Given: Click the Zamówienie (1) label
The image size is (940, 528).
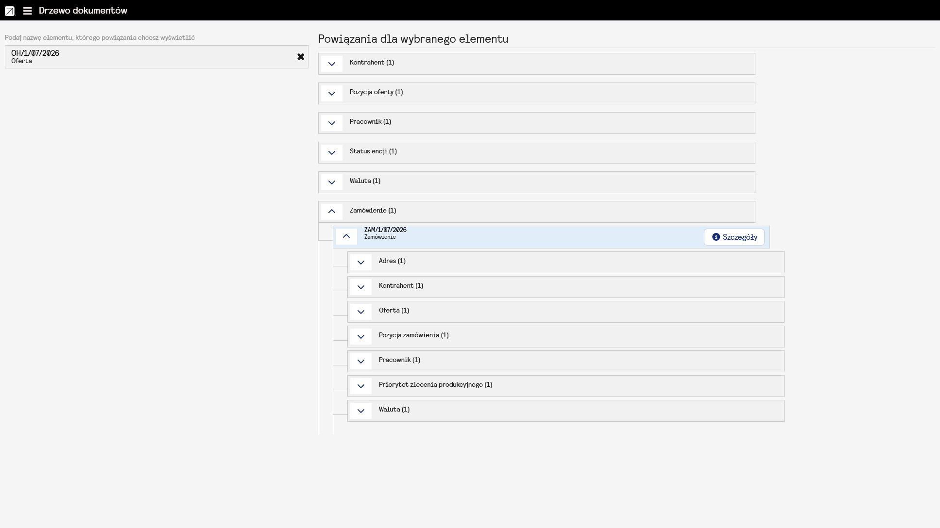Looking at the screenshot, I should (x=373, y=211).
